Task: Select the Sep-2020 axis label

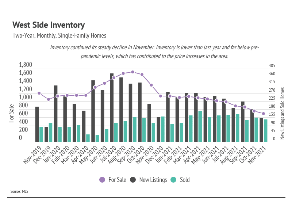Action: [x=126, y=155]
